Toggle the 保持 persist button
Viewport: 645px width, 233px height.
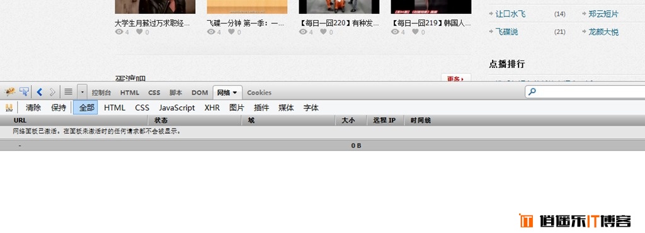pos(59,108)
